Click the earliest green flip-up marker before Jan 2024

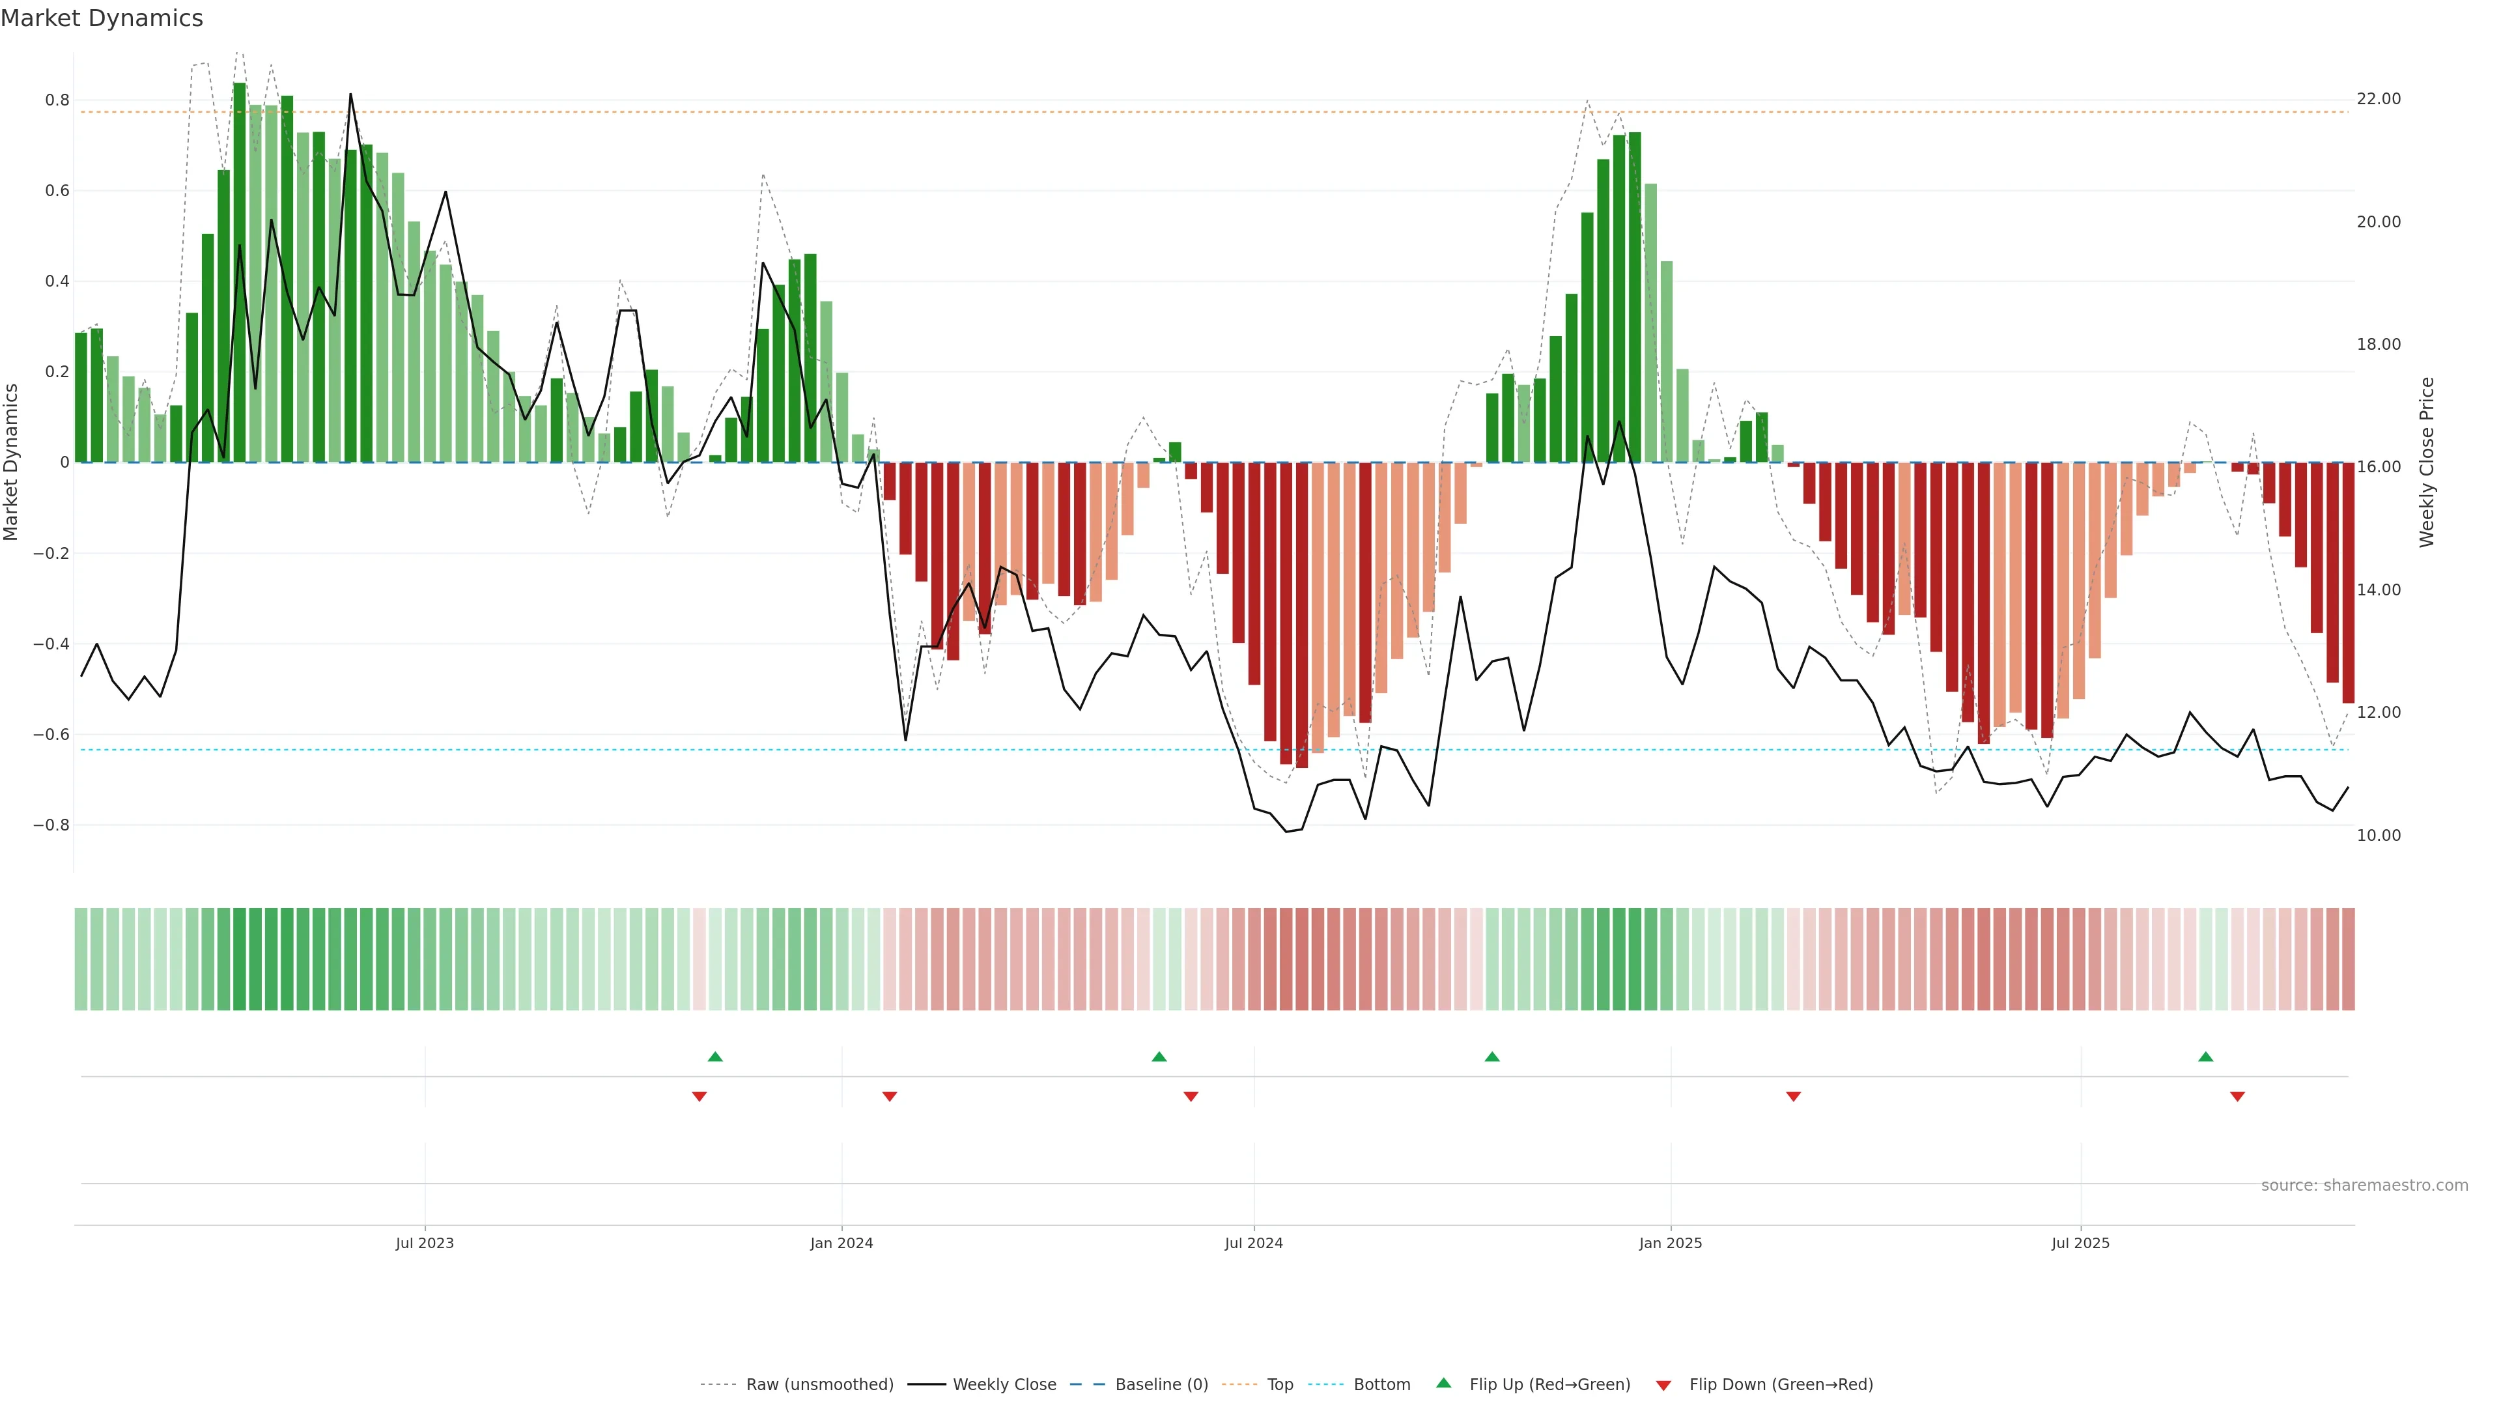coord(716,1057)
